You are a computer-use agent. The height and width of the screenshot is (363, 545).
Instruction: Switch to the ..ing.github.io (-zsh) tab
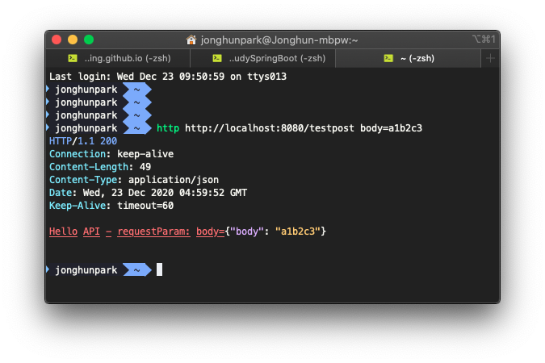tap(117, 58)
